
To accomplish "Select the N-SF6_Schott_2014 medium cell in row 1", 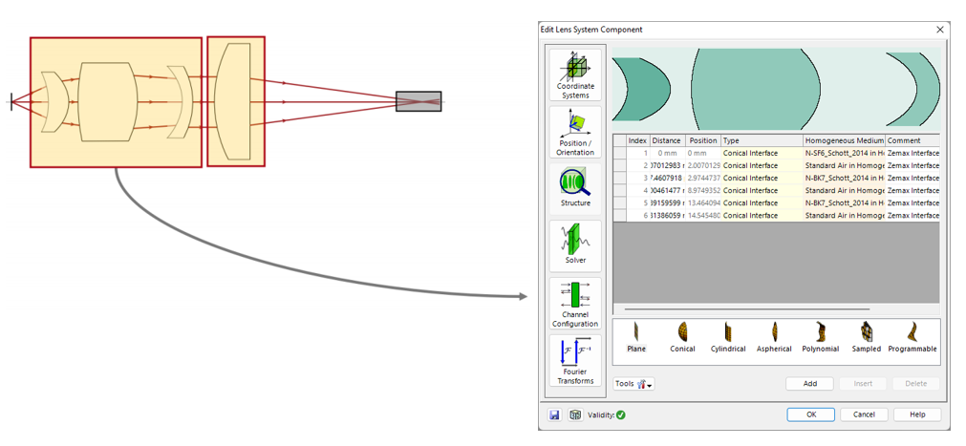I will click(844, 154).
